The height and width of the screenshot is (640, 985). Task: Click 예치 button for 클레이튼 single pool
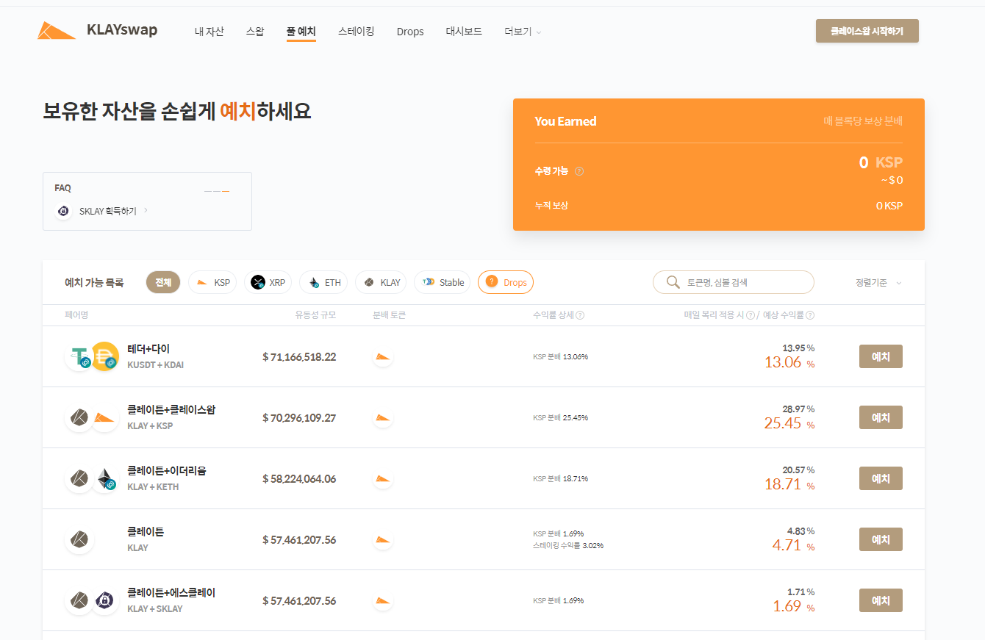point(881,539)
